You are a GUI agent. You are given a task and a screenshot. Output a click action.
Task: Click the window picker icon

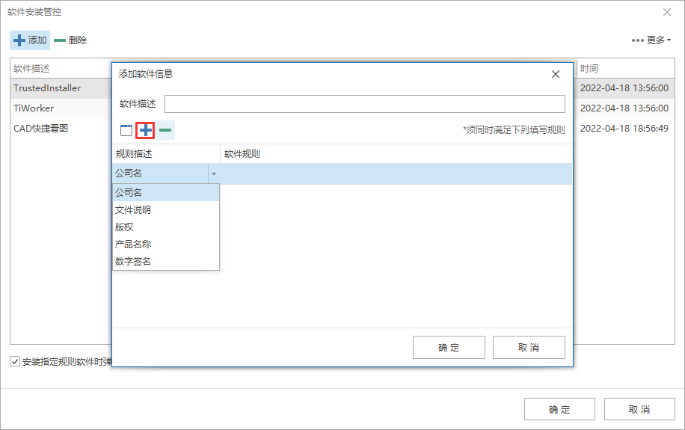pyautogui.click(x=126, y=130)
